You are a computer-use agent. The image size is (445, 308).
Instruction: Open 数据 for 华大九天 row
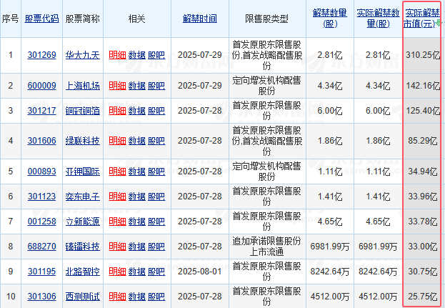[x=137, y=55]
